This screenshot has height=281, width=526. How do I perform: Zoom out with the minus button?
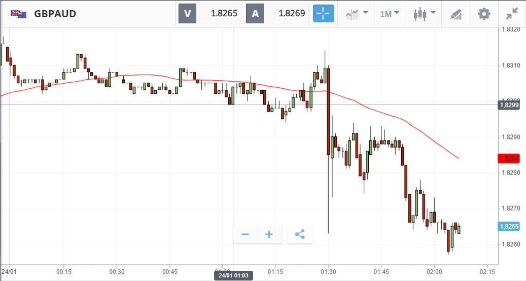pyautogui.click(x=246, y=234)
